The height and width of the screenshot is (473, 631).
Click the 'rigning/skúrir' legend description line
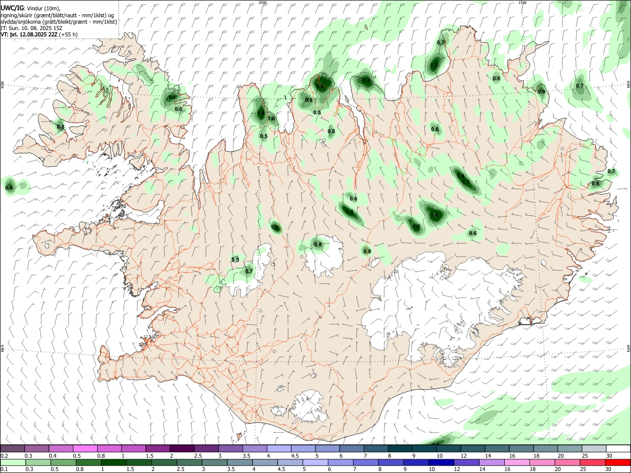pyautogui.click(x=57, y=15)
